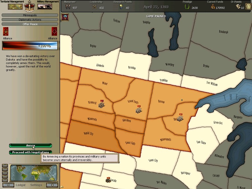
Task: Select the army unit in Grand Forks
Action: coord(139,110)
